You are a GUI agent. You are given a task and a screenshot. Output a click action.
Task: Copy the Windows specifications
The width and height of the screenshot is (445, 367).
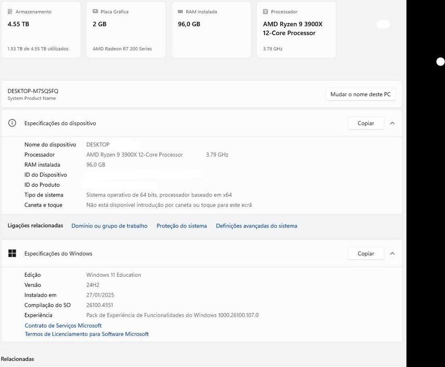(365, 254)
